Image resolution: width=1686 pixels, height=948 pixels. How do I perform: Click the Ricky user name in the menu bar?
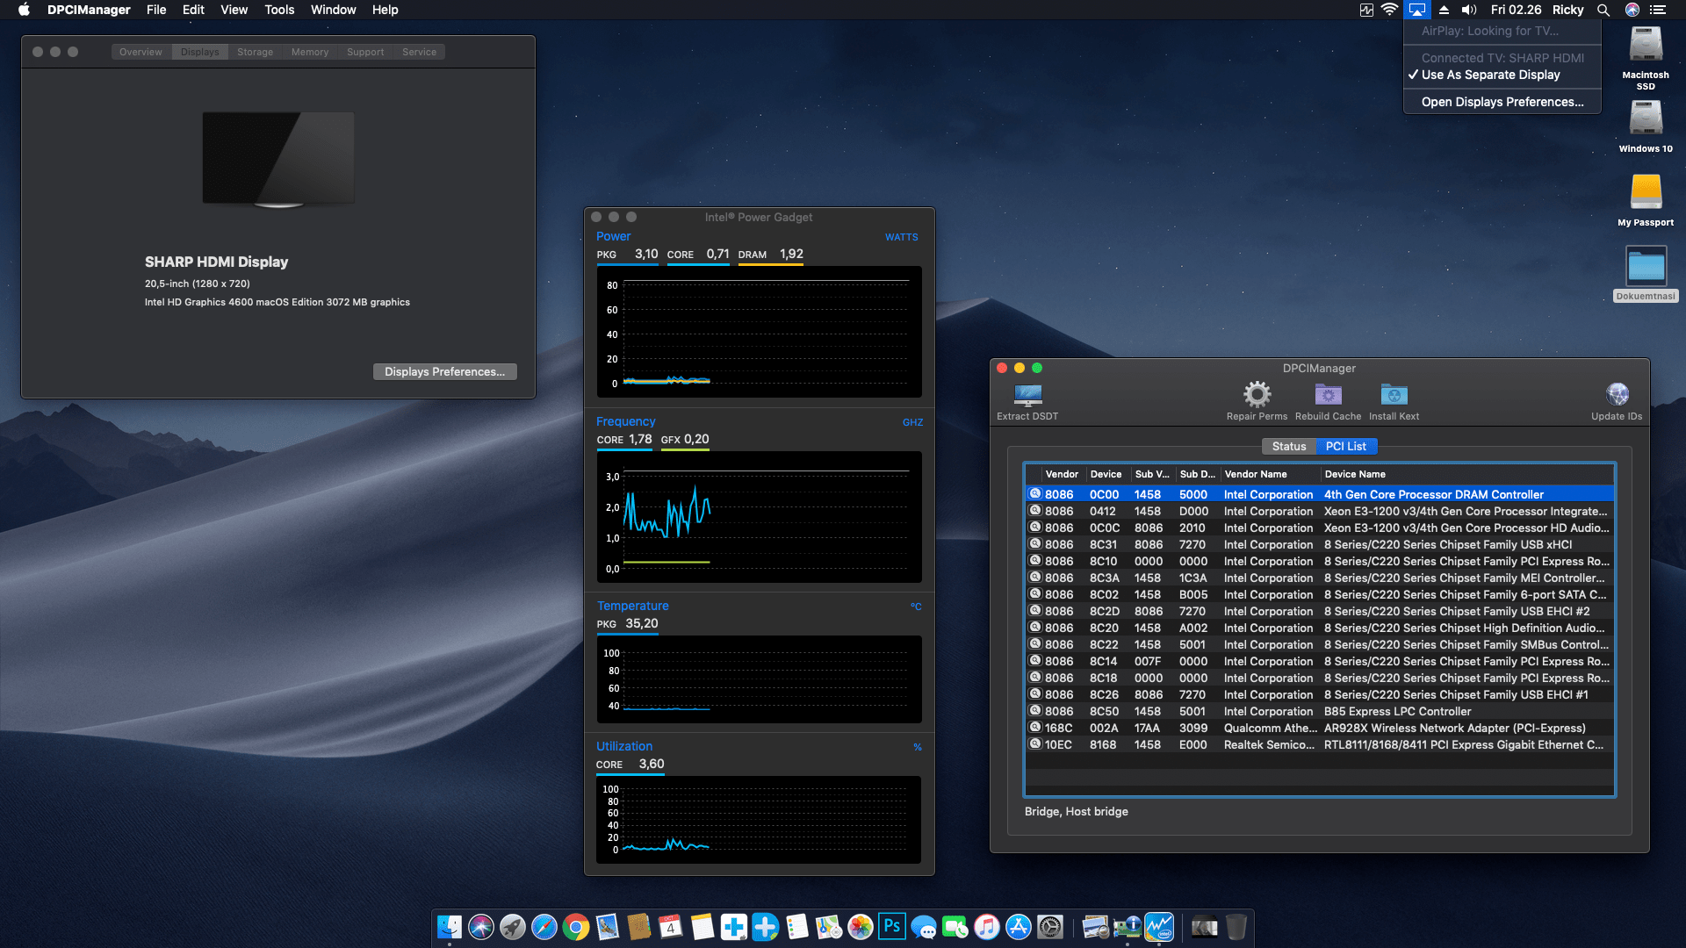click(1567, 10)
